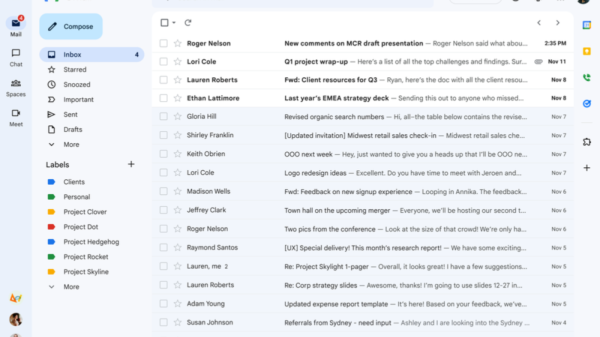Click the red Project Dot label
Viewport: 600px width, 337px height.
(80, 227)
